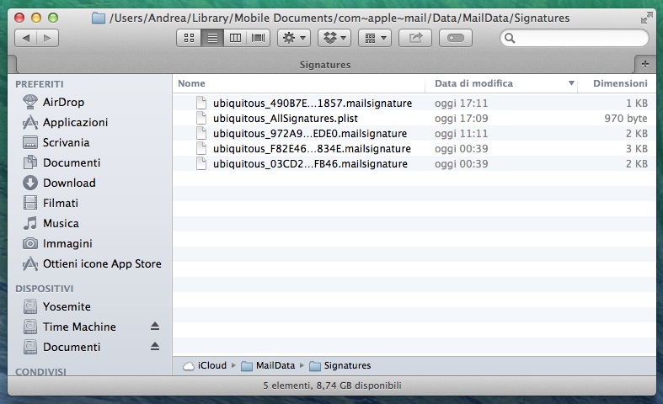Switch to column view
Screen dimensions: 663x404
[x=235, y=38]
